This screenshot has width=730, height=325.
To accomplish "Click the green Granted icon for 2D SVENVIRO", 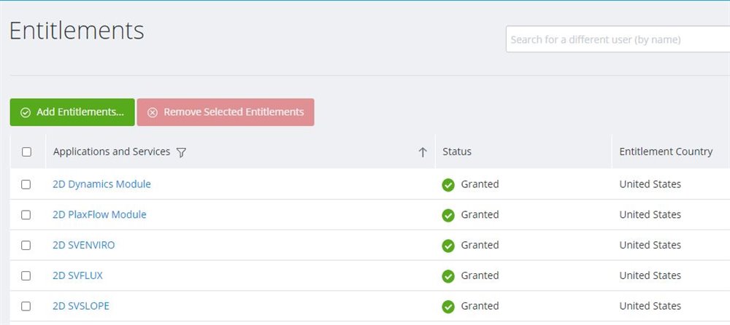I will pos(448,246).
